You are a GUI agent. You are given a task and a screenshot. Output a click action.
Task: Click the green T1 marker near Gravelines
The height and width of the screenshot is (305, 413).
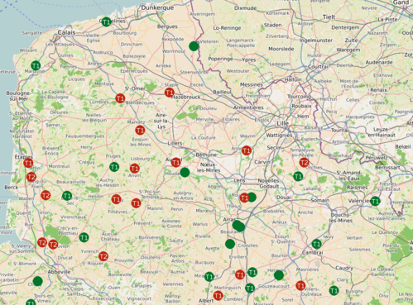pyautogui.click(x=106, y=21)
